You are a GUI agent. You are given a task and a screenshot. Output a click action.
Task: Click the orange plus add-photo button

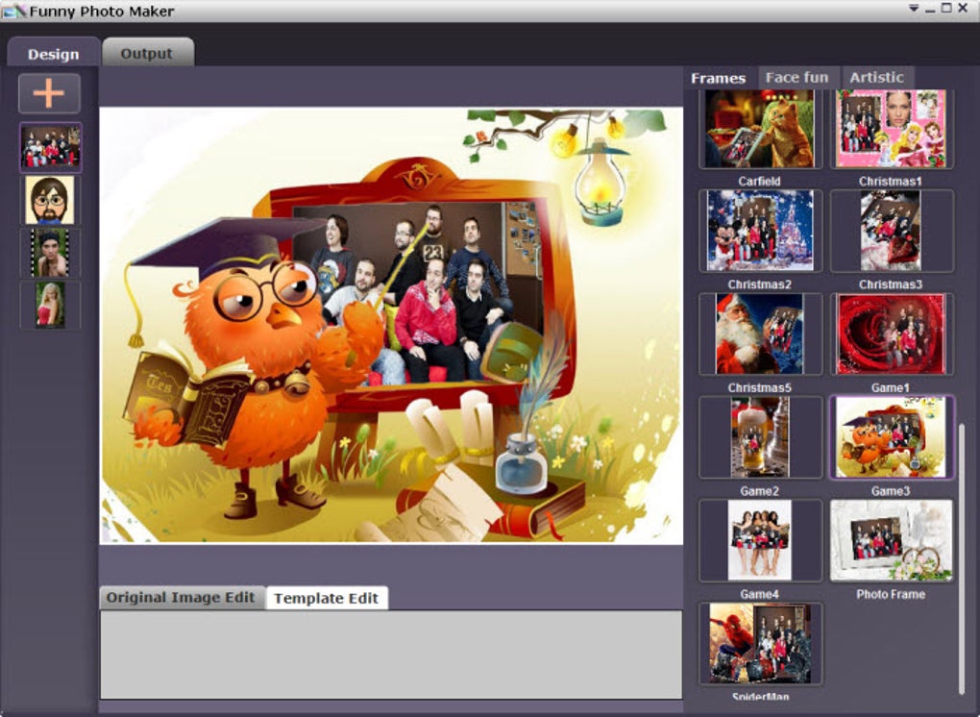click(49, 94)
